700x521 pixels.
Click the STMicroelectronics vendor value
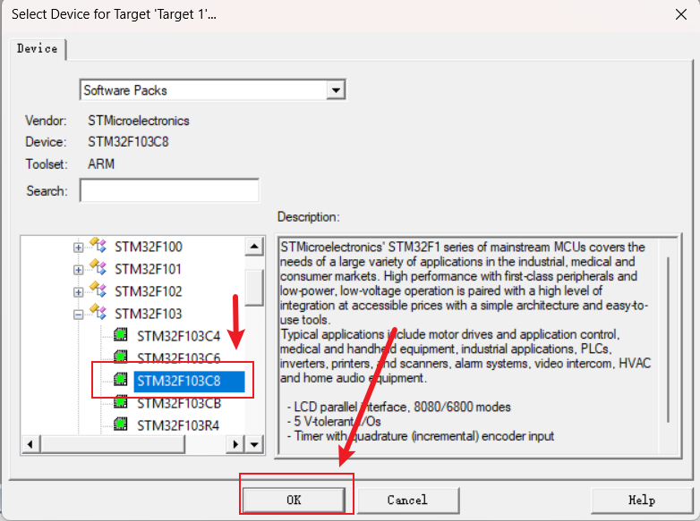pyautogui.click(x=139, y=121)
